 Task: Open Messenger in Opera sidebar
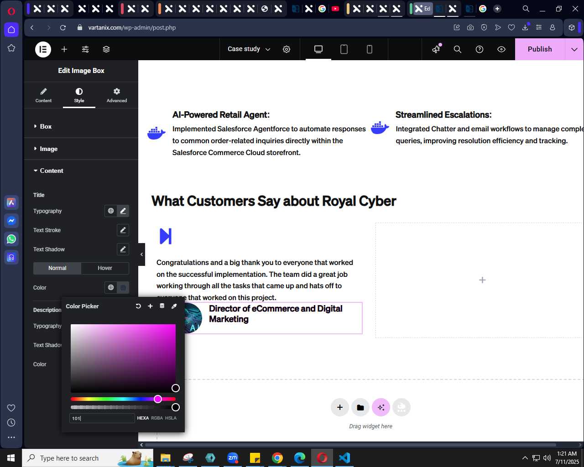coord(11,221)
